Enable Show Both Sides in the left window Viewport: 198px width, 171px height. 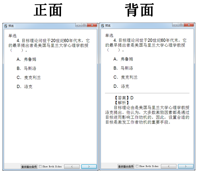pos(40,167)
